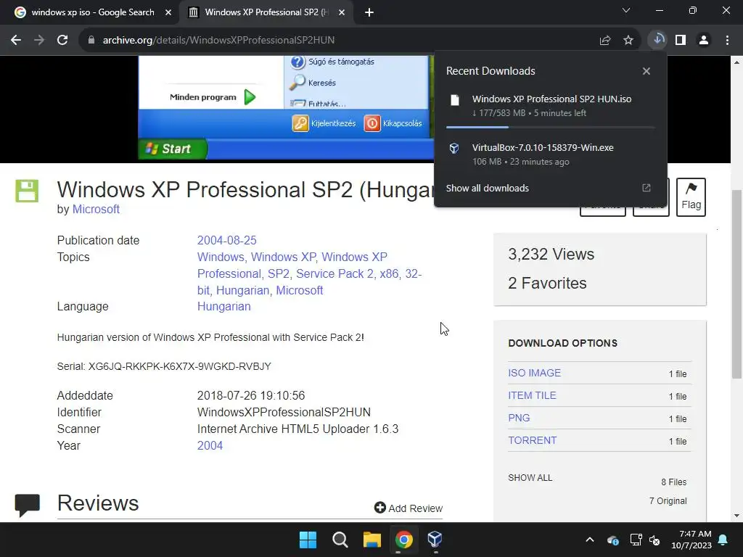Screen dimensions: 743x557
Task: Bookmark this page with the star icon
Action: [628, 41]
